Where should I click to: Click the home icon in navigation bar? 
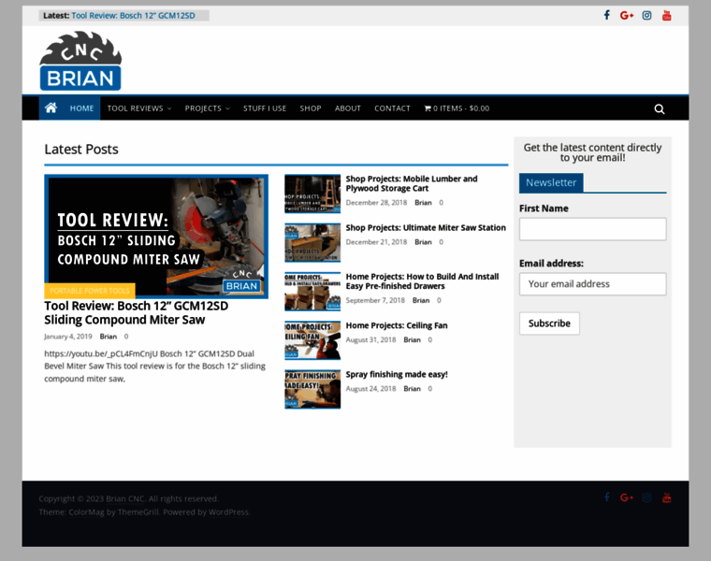(x=51, y=108)
